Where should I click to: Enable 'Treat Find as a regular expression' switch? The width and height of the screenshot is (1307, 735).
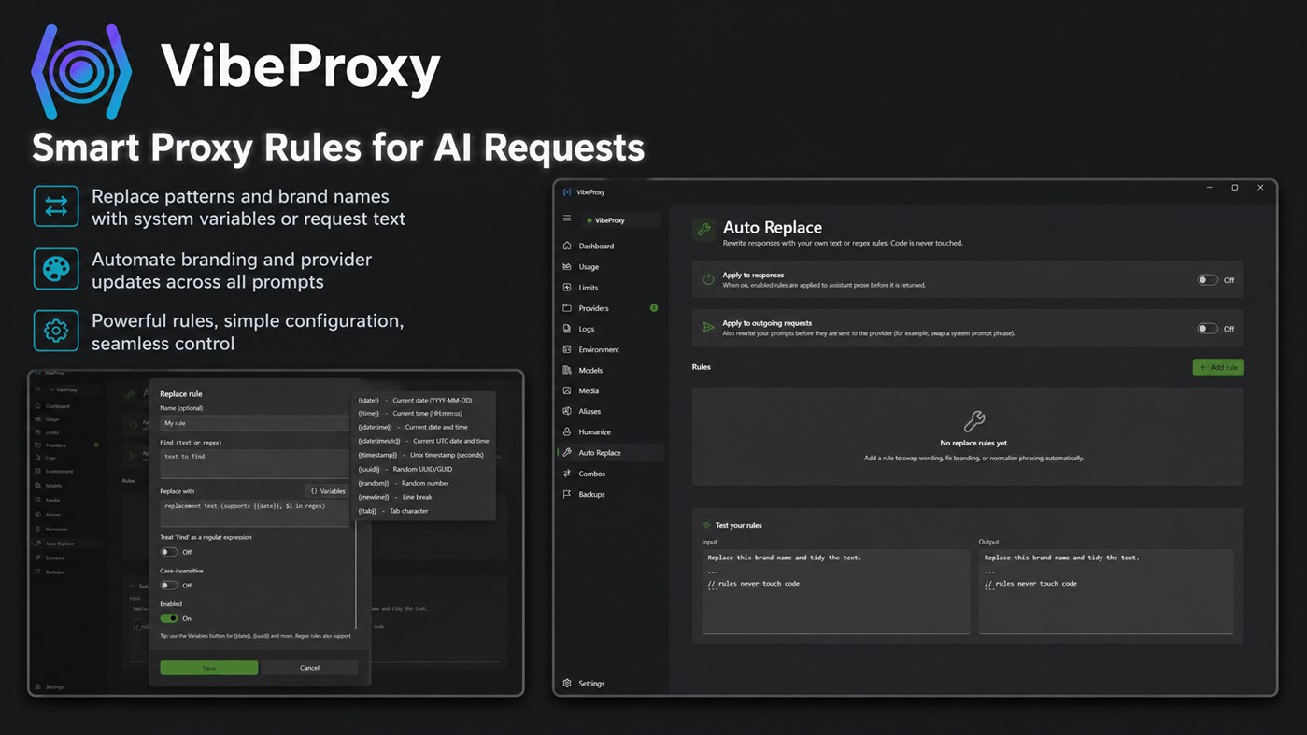pyautogui.click(x=168, y=552)
